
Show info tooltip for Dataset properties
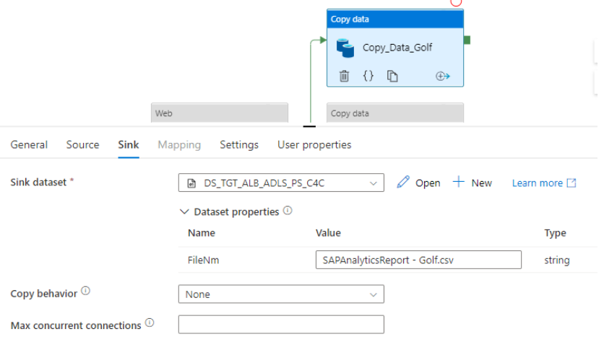point(288,211)
